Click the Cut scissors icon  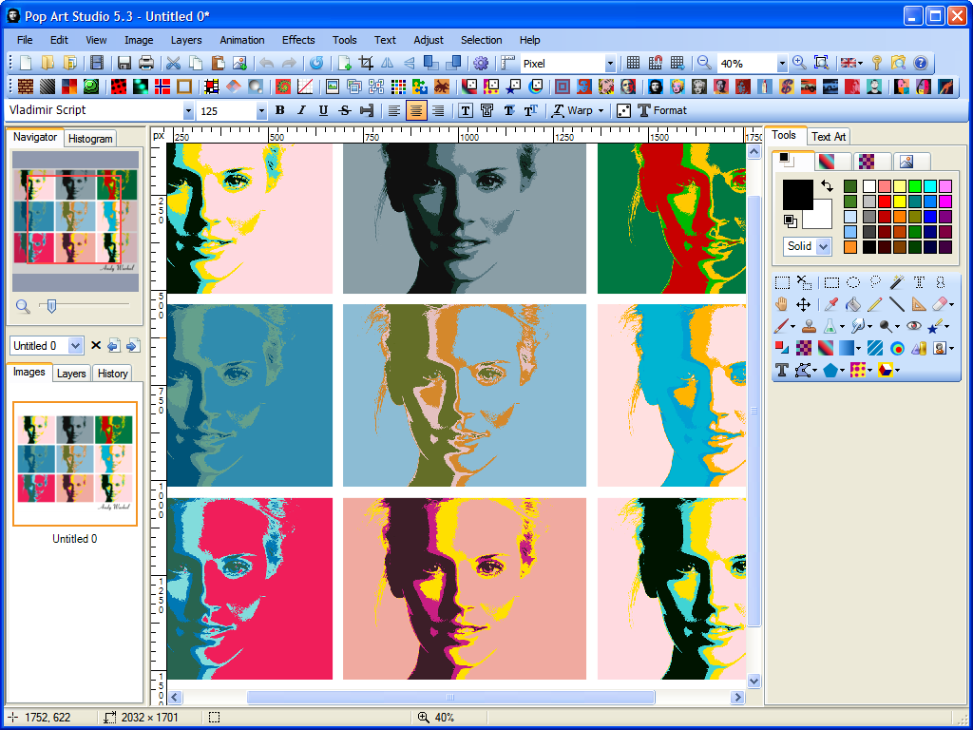(x=173, y=63)
